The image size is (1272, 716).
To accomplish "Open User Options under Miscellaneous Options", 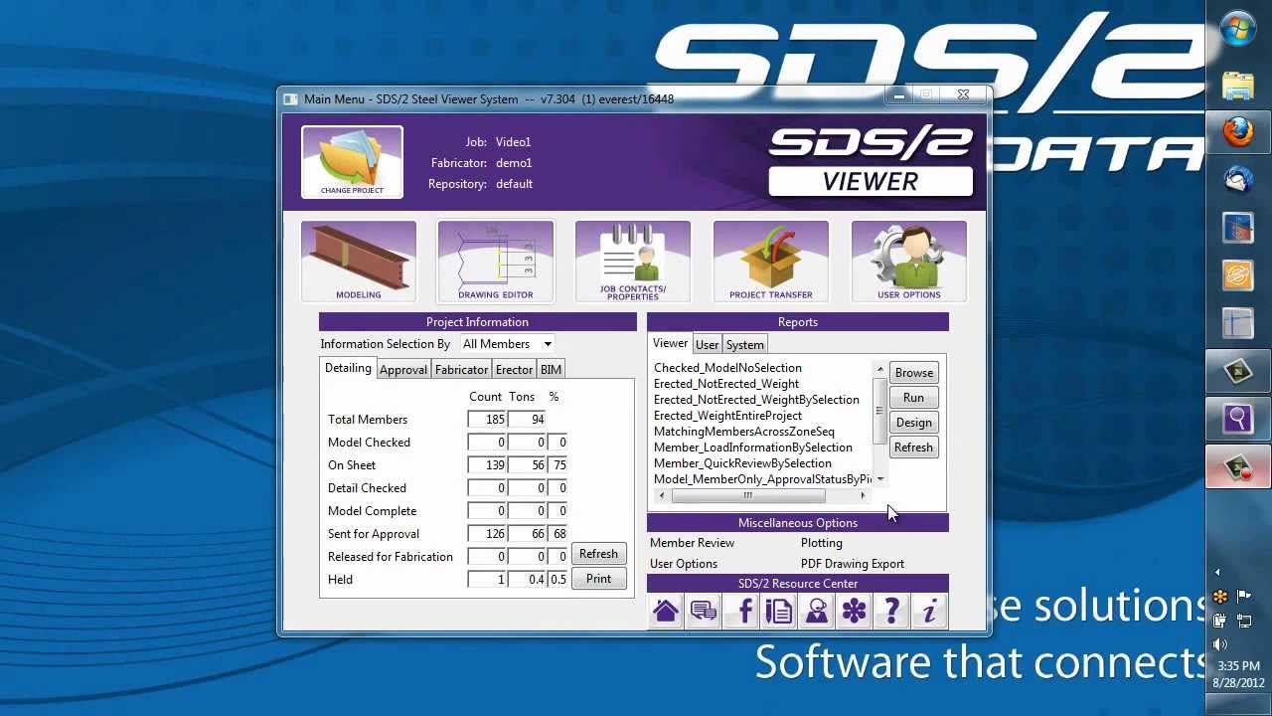I will click(684, 564).
